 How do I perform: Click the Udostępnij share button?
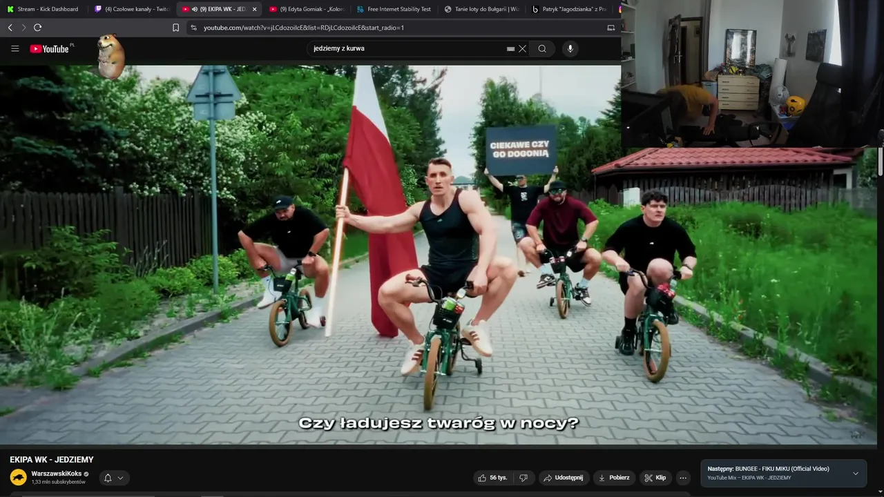pyautogui.click(x=563, y=478)
